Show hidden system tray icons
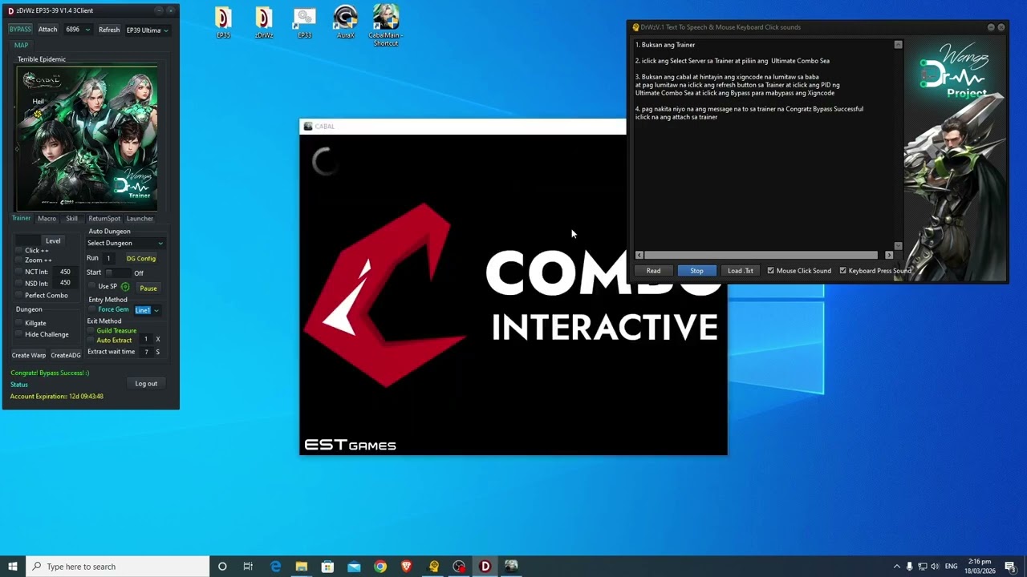 (x=897, y=567)
